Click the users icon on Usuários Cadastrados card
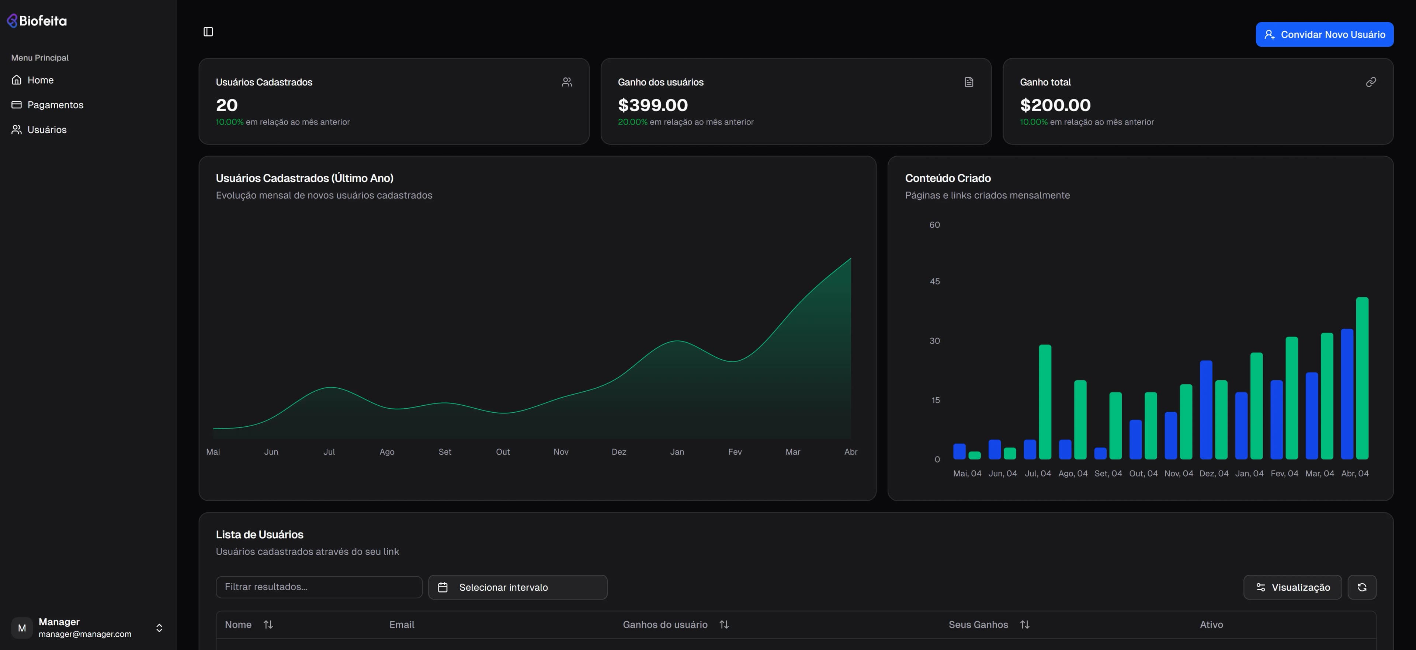Screen dimensions: 1416x650 point(566,81)
